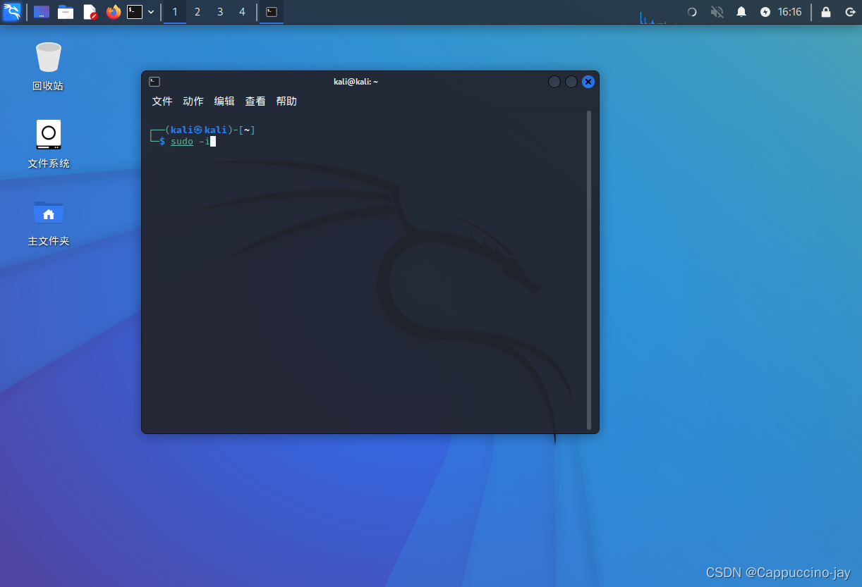Launch the text editor panel icon

pyautogui.click(x=90, y=12)
